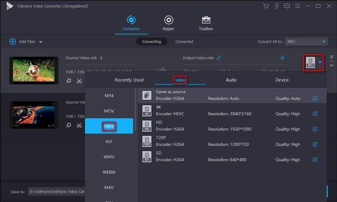Expand the Convert All to MKV dropdown
Screen dimensions: 337x202
[x=324, y=42]
